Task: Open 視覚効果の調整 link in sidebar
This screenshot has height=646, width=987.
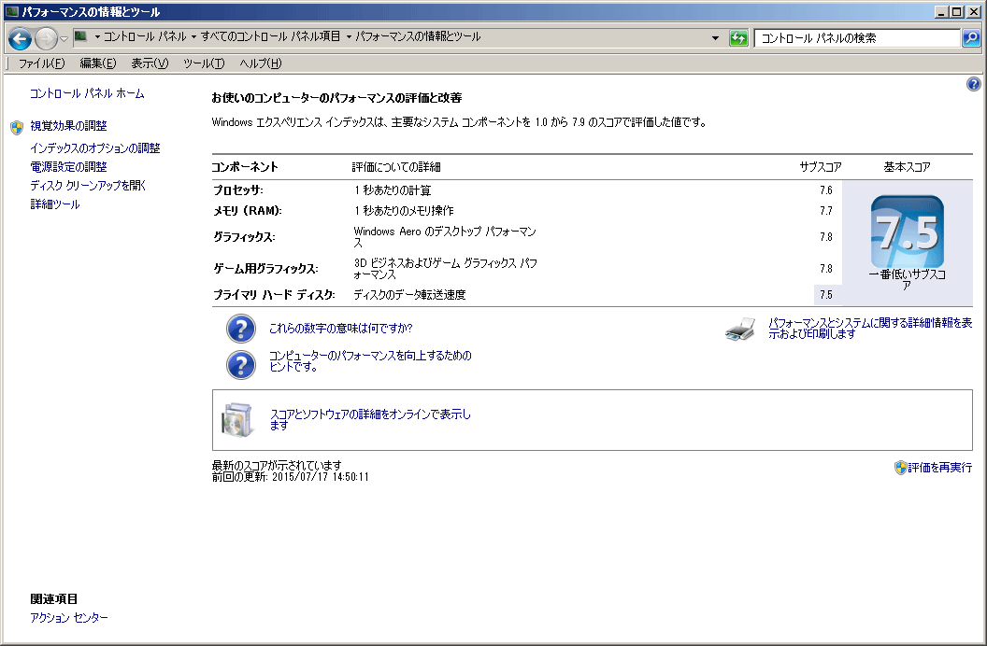Action: click(68, 126)
